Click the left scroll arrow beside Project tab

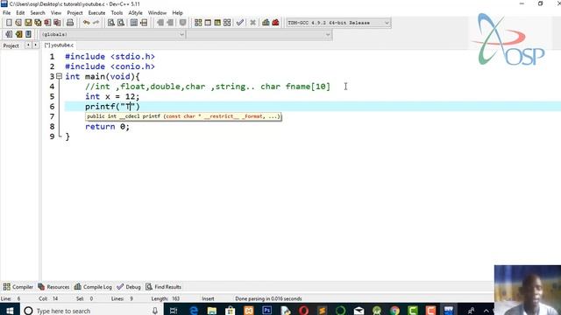click(x=28, y=45)
